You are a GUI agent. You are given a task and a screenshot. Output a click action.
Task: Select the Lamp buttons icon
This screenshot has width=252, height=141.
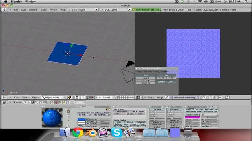[x=52, y=102]
